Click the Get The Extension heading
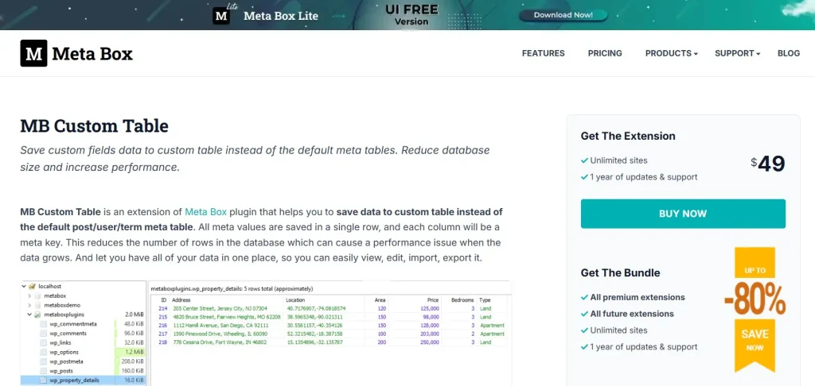This screenshot has height=386, width=815. coord(628,137)
